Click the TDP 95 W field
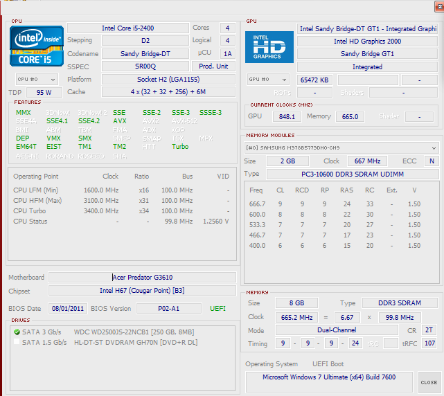The width and height of the screenshot is (444, 396). point(44,92)
